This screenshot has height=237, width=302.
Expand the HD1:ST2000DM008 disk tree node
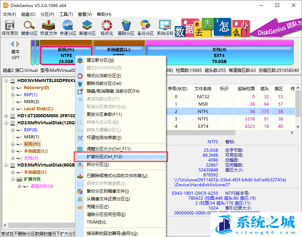(7, 116)
